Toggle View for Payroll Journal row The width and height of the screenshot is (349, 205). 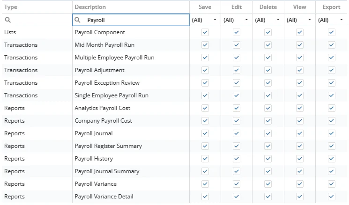300,133
